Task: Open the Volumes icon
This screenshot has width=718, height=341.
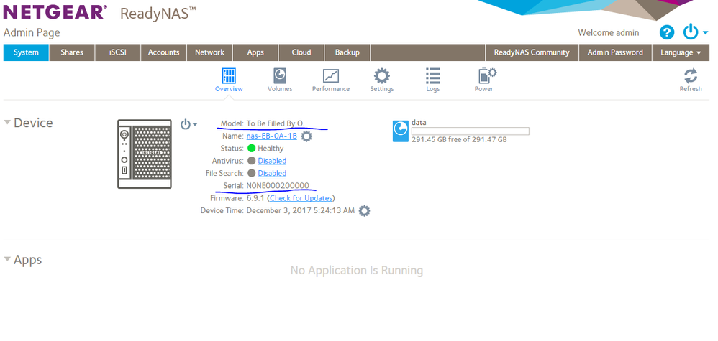Action: point(280,76)
